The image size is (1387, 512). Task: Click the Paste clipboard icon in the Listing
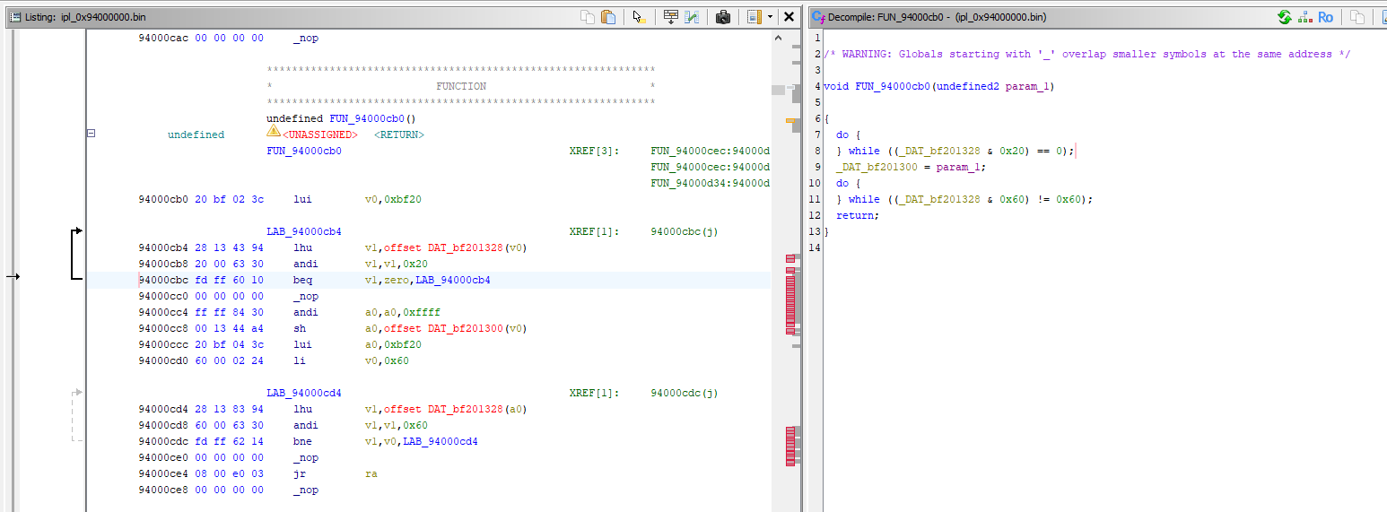click(x=608, y=17)
